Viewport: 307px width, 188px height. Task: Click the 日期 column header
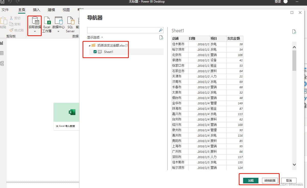coord(199,39)
